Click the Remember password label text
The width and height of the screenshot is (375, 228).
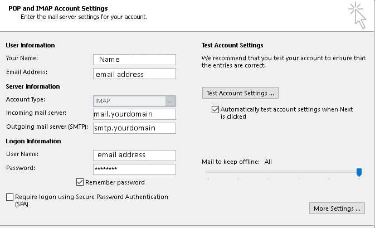(115, 182)
